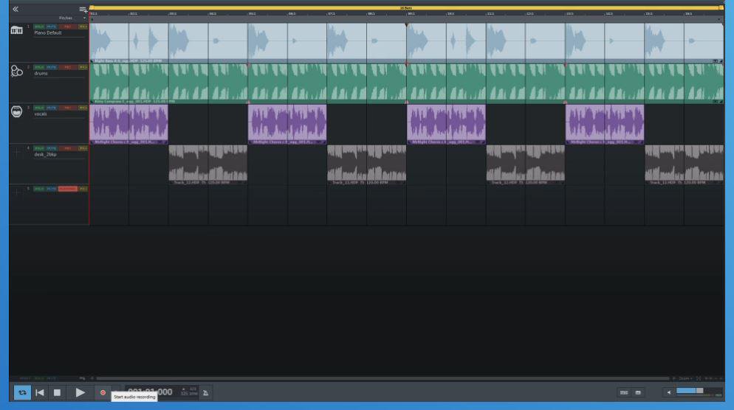Click the empty instrument icon on track 5
The width and height of the screenshot is (734, 410).
[17, 192]
